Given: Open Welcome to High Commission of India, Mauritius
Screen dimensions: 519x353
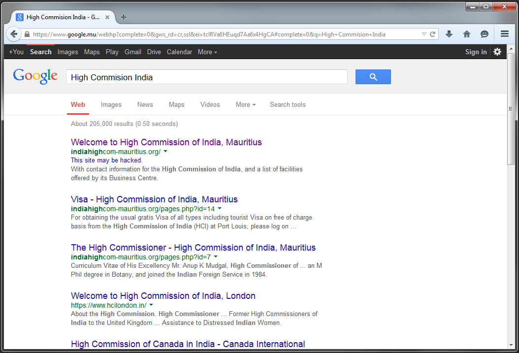Looking at the screenshot, I should (166, 142).
